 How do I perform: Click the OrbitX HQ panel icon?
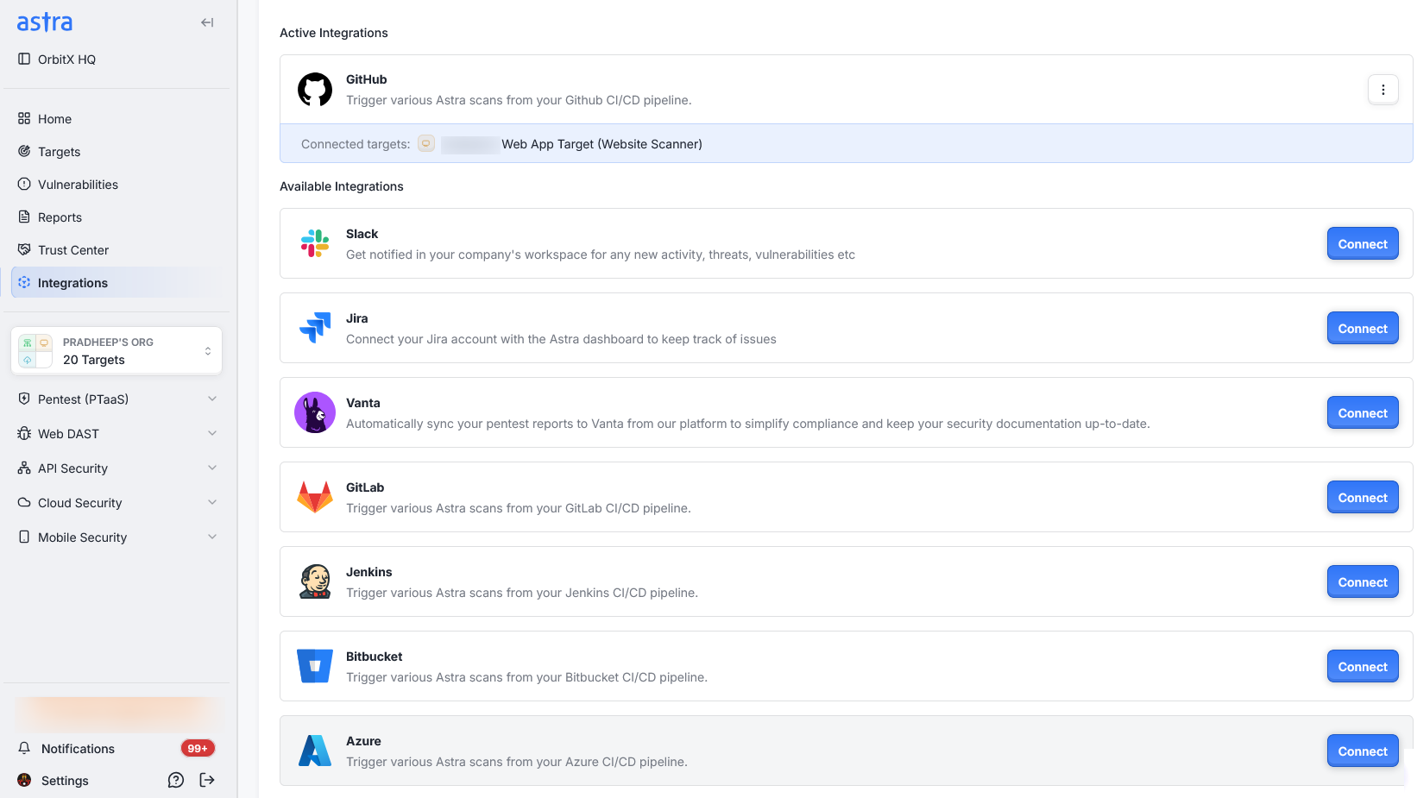(x=24, y=59)
